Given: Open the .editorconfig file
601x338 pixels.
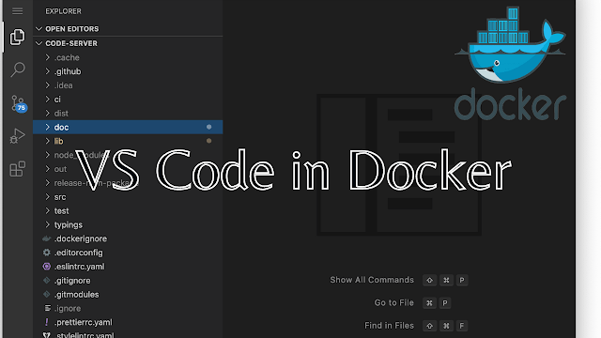Looking at the screenshot, I should (x=78, y=253).
